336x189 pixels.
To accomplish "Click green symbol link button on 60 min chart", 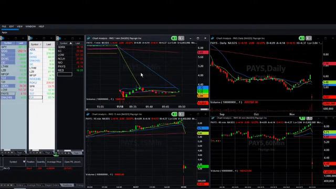I will pyautogui.click(x=302, y=118).
